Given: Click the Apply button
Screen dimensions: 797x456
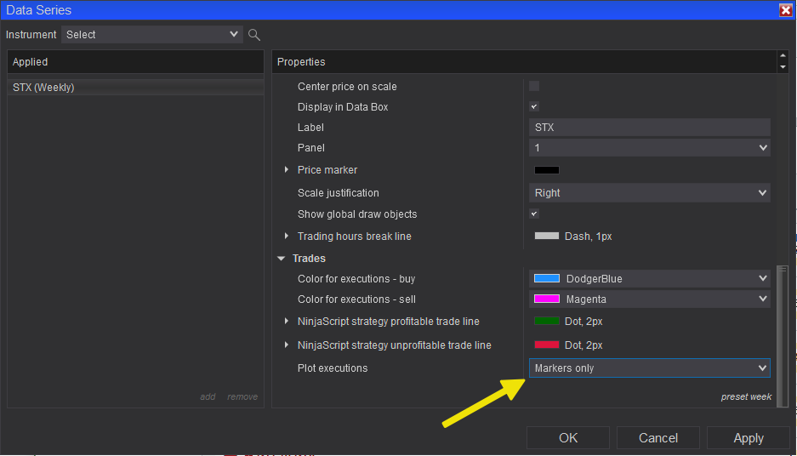Looking at the screenshot, I should pos(749,437).
